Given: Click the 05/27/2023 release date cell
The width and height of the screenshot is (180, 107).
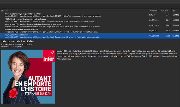Looking at the screenshot, I should (154, 20).
